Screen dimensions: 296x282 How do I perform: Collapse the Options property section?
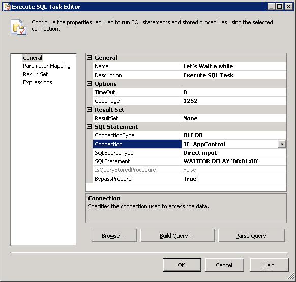[x=89, y=84]
